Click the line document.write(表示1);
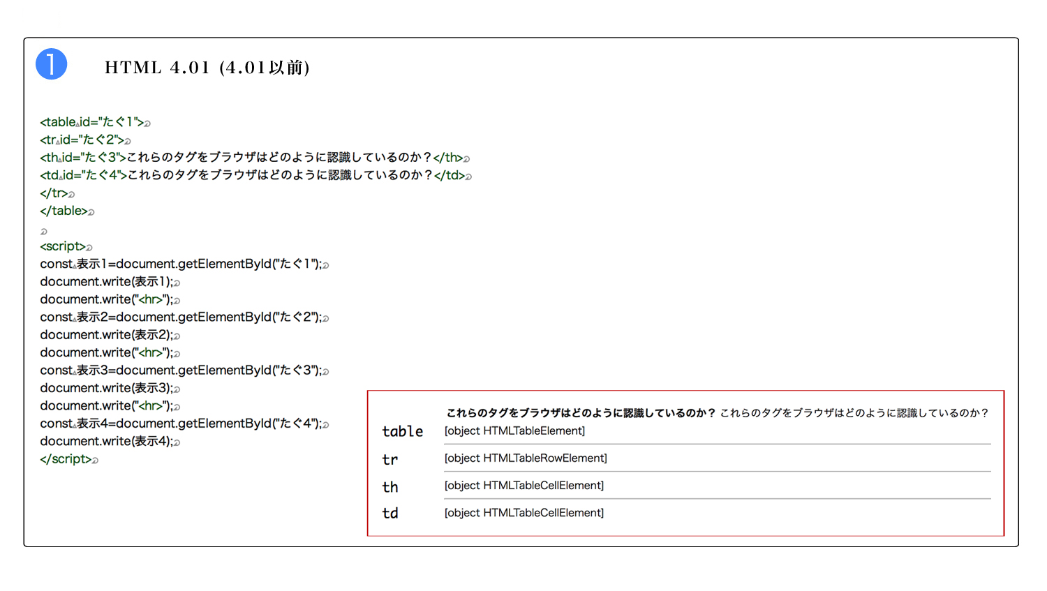1047x591 pixels. [110, 282]
